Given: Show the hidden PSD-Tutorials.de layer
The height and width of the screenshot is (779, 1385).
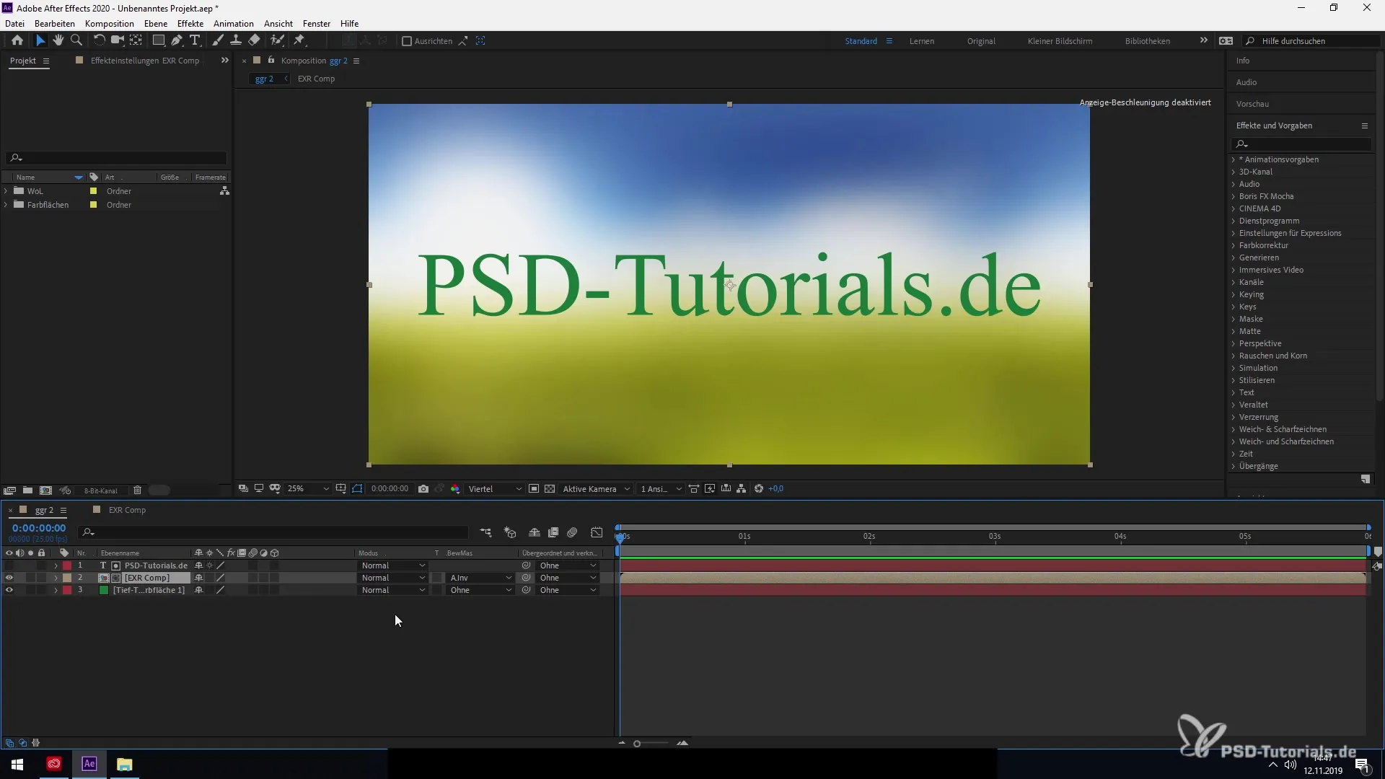Looking at the screenshot, I should point(9,565).
